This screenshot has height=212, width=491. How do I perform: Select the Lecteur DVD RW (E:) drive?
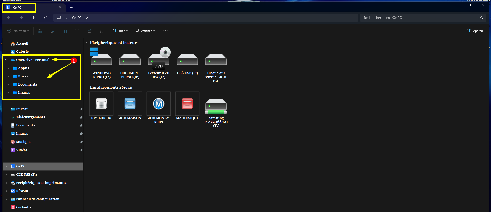click(159, 63)
